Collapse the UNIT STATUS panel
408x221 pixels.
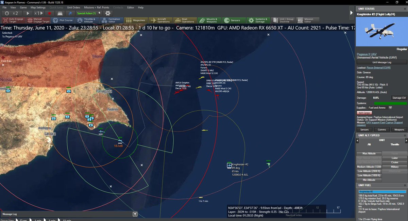(405, 9)
